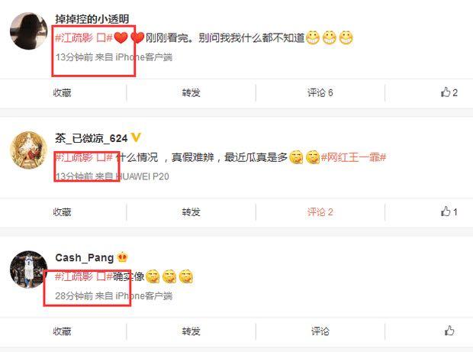Open the 28分钟前 timestamp link
Viewport: 473px width, 352px height.
coord(74,295)
